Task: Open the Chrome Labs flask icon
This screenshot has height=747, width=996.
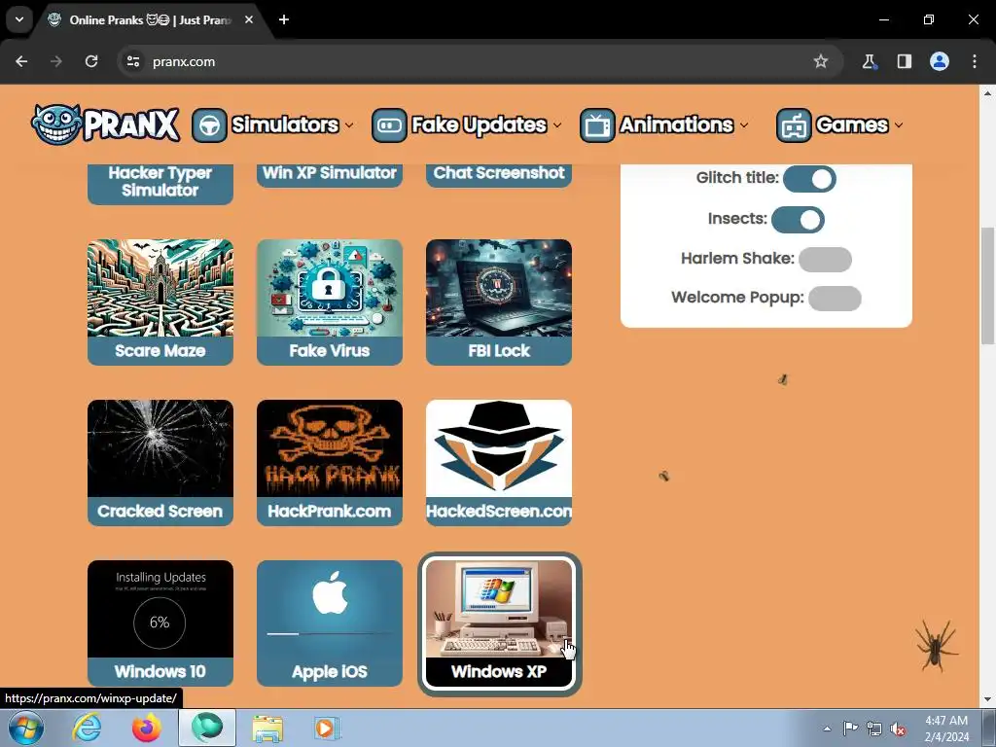Action: point(869,61)
